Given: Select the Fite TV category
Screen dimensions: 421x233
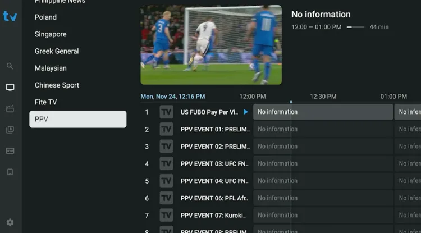Looking at the screenshot, I should (45, 102).
